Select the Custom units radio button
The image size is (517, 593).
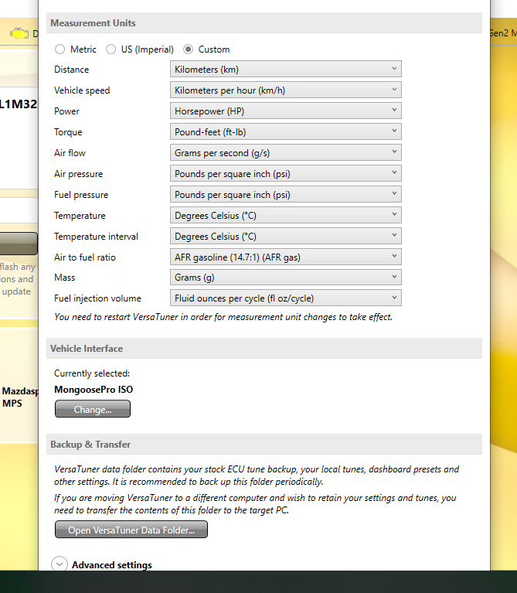tap(189, 49)
